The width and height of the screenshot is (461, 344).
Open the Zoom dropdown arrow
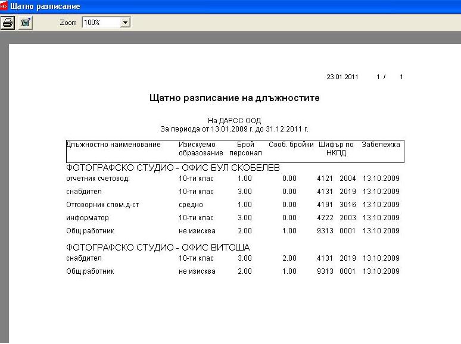pyautogui.click(x=125, y=23)
